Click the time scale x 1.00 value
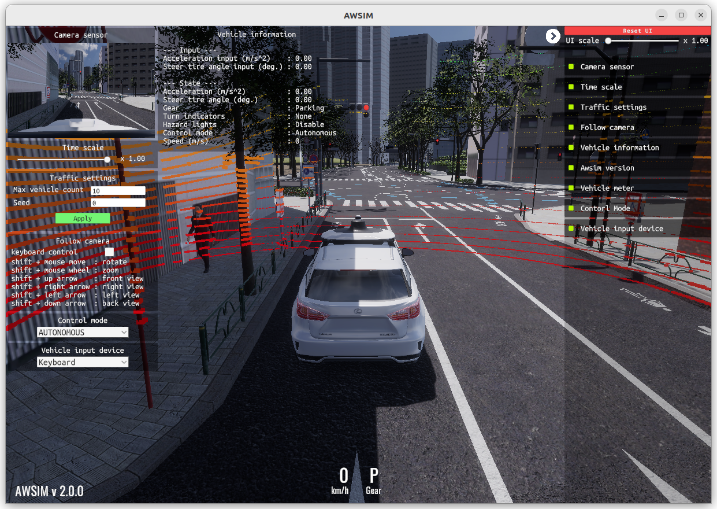Image resolution: width=717 pixels, height=509 pixels. (x=133, y=158)
